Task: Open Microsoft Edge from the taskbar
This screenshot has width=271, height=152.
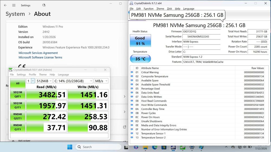Action: tap(155, 147)
